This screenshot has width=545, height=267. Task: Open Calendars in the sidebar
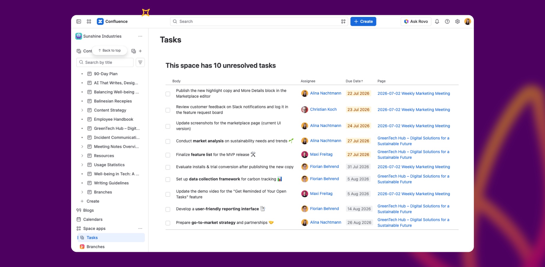93,219
